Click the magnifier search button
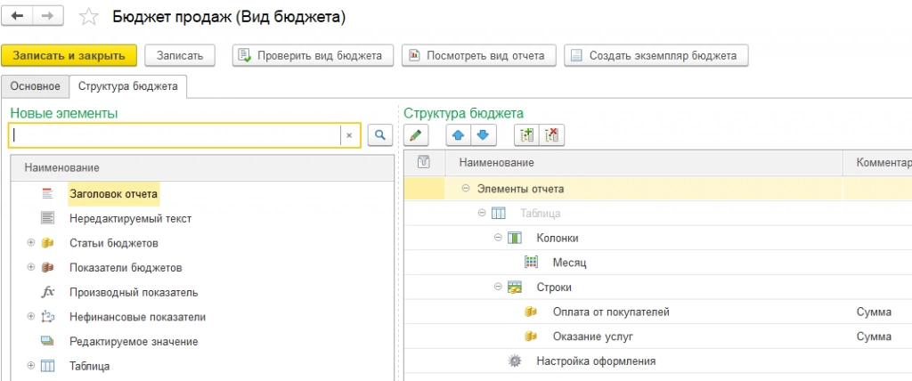This screenshot has height=381, width=912. [379, 135]
